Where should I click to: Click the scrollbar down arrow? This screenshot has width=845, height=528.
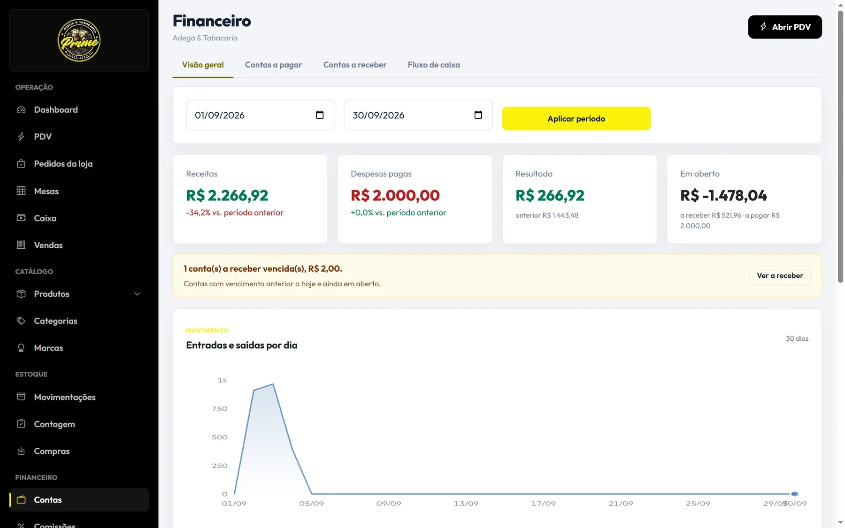tap(840, 522)
